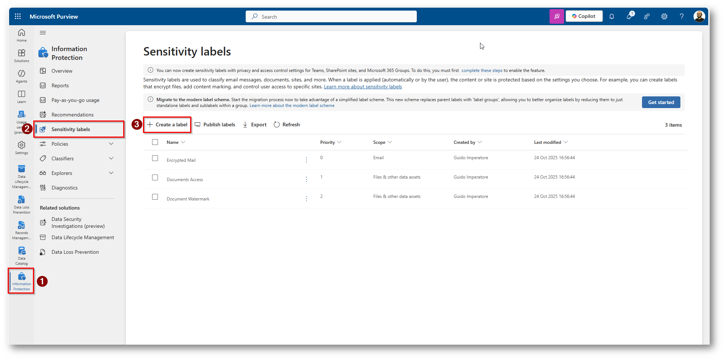Screen dimensions: 725x360
Task: Open the notifications bell
Action: tap(612, 16)
